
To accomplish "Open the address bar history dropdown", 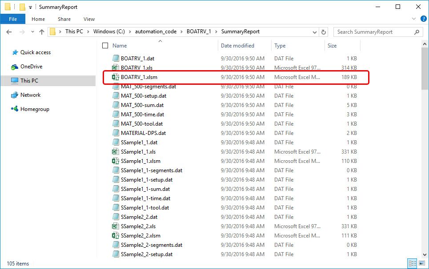I will pyautogui.click(x=315, y=32).
